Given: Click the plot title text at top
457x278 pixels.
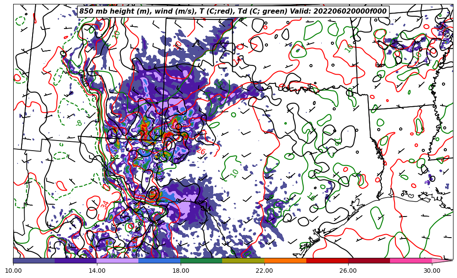Looking at the screenshot, I should (x=233, y=11).
